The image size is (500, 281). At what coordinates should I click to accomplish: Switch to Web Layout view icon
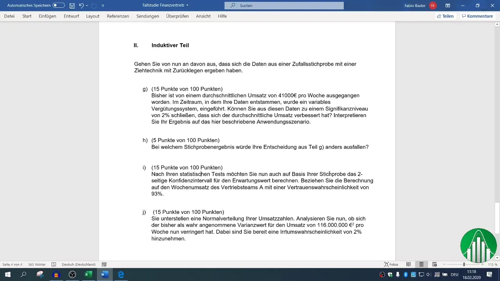[434, 264]
